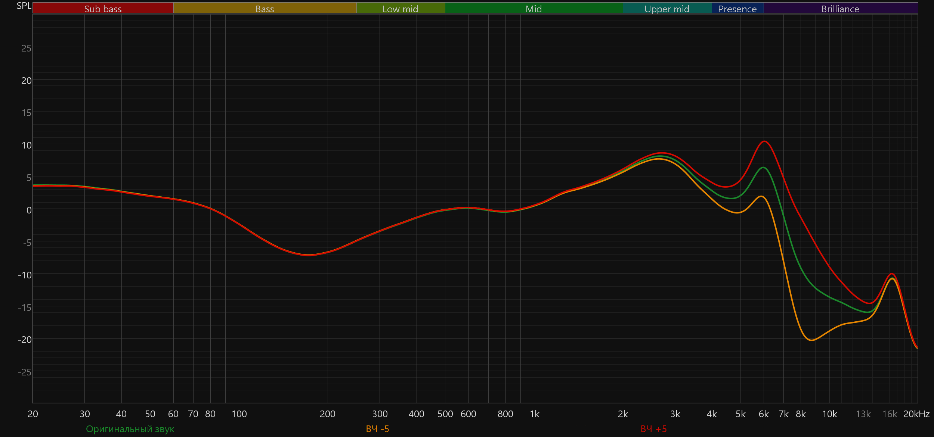Toggle the 'ВЧ -5' orange legend entry

click(x=377, y=429)
